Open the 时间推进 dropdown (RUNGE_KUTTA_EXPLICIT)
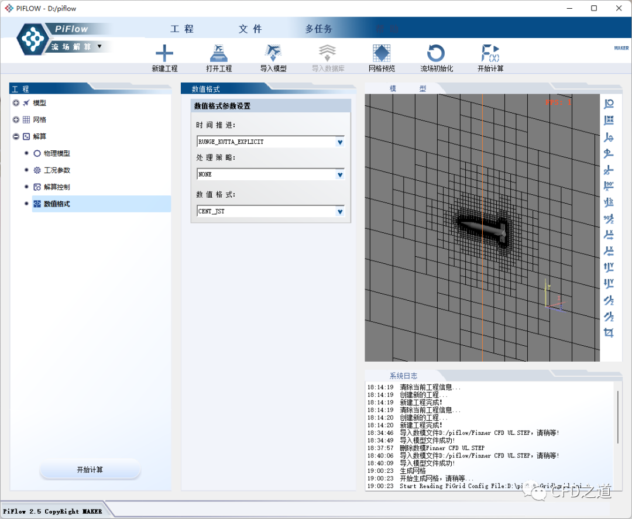This screenshot has width=632, height=519. tap(339, 142)
